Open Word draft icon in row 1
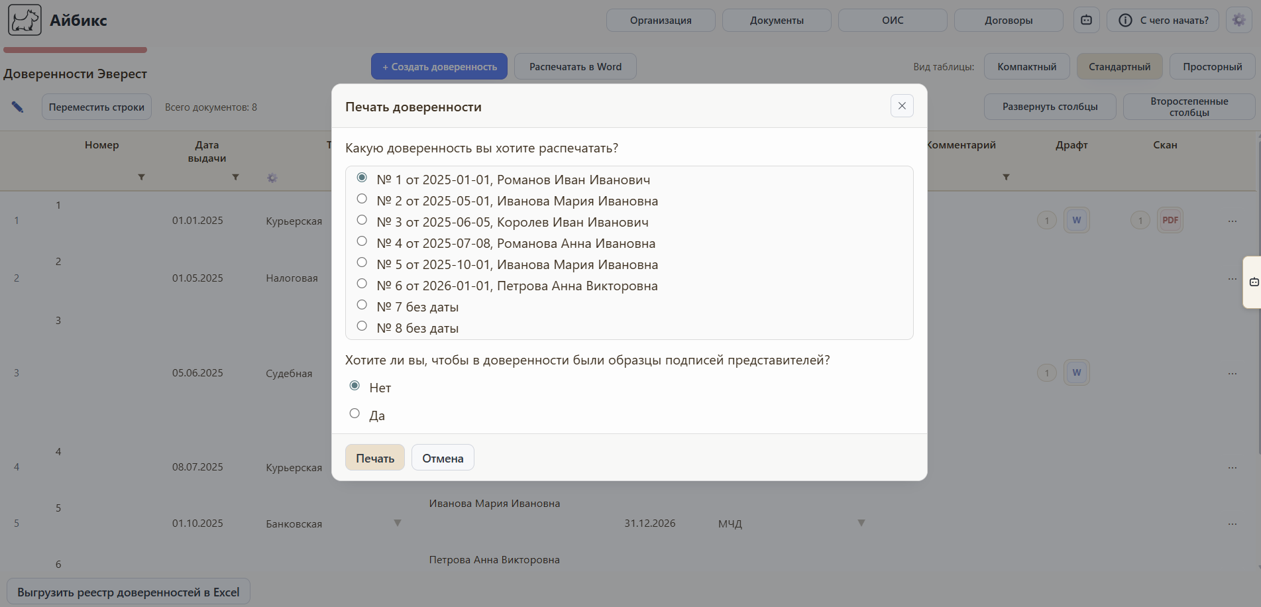The height and width of the screenshot is (607, 1261). [1076, 220]
